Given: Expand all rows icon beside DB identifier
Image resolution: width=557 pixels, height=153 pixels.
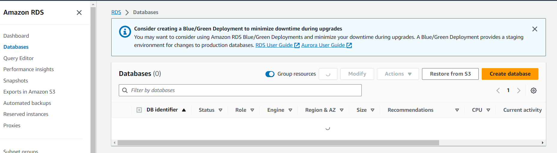Looking at the screenshot, I should (x=139, y=110).
